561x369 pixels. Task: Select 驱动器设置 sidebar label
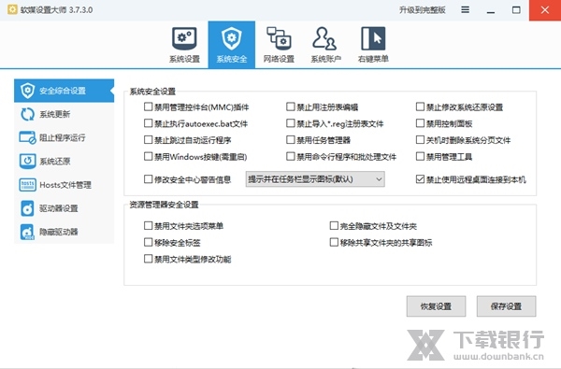point(59,208)
